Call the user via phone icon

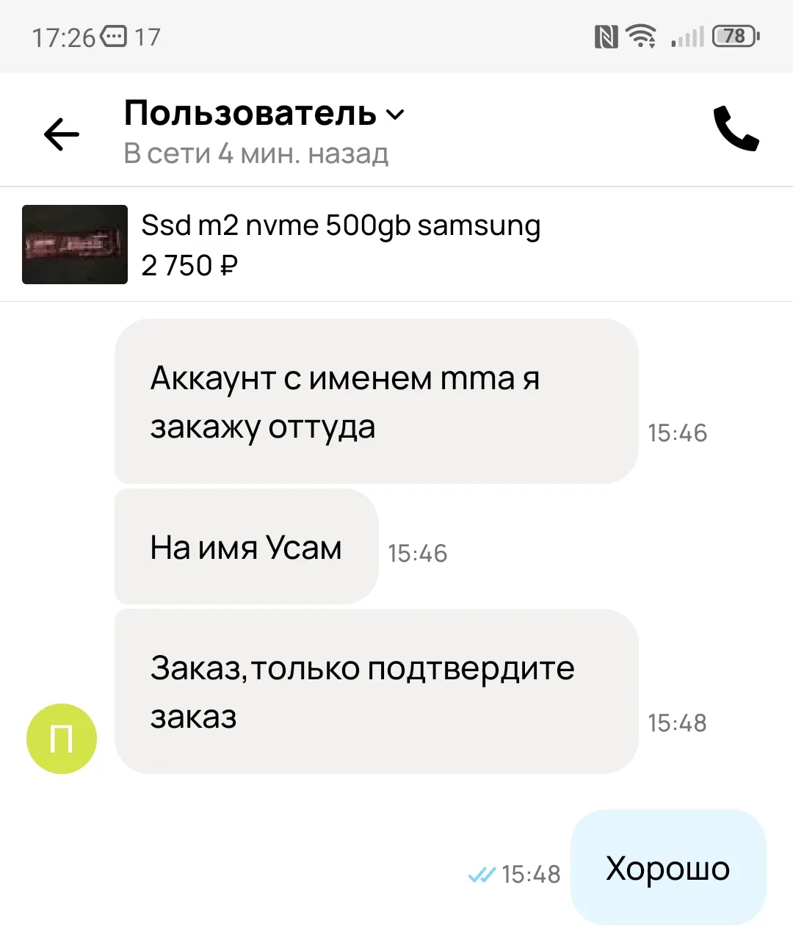pyautogui.click(x=736, y=129)
